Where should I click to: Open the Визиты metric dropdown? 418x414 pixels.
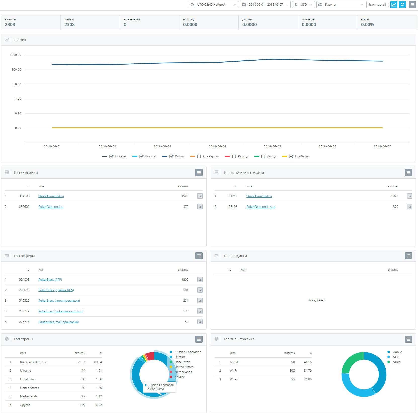tap(341, 5)
